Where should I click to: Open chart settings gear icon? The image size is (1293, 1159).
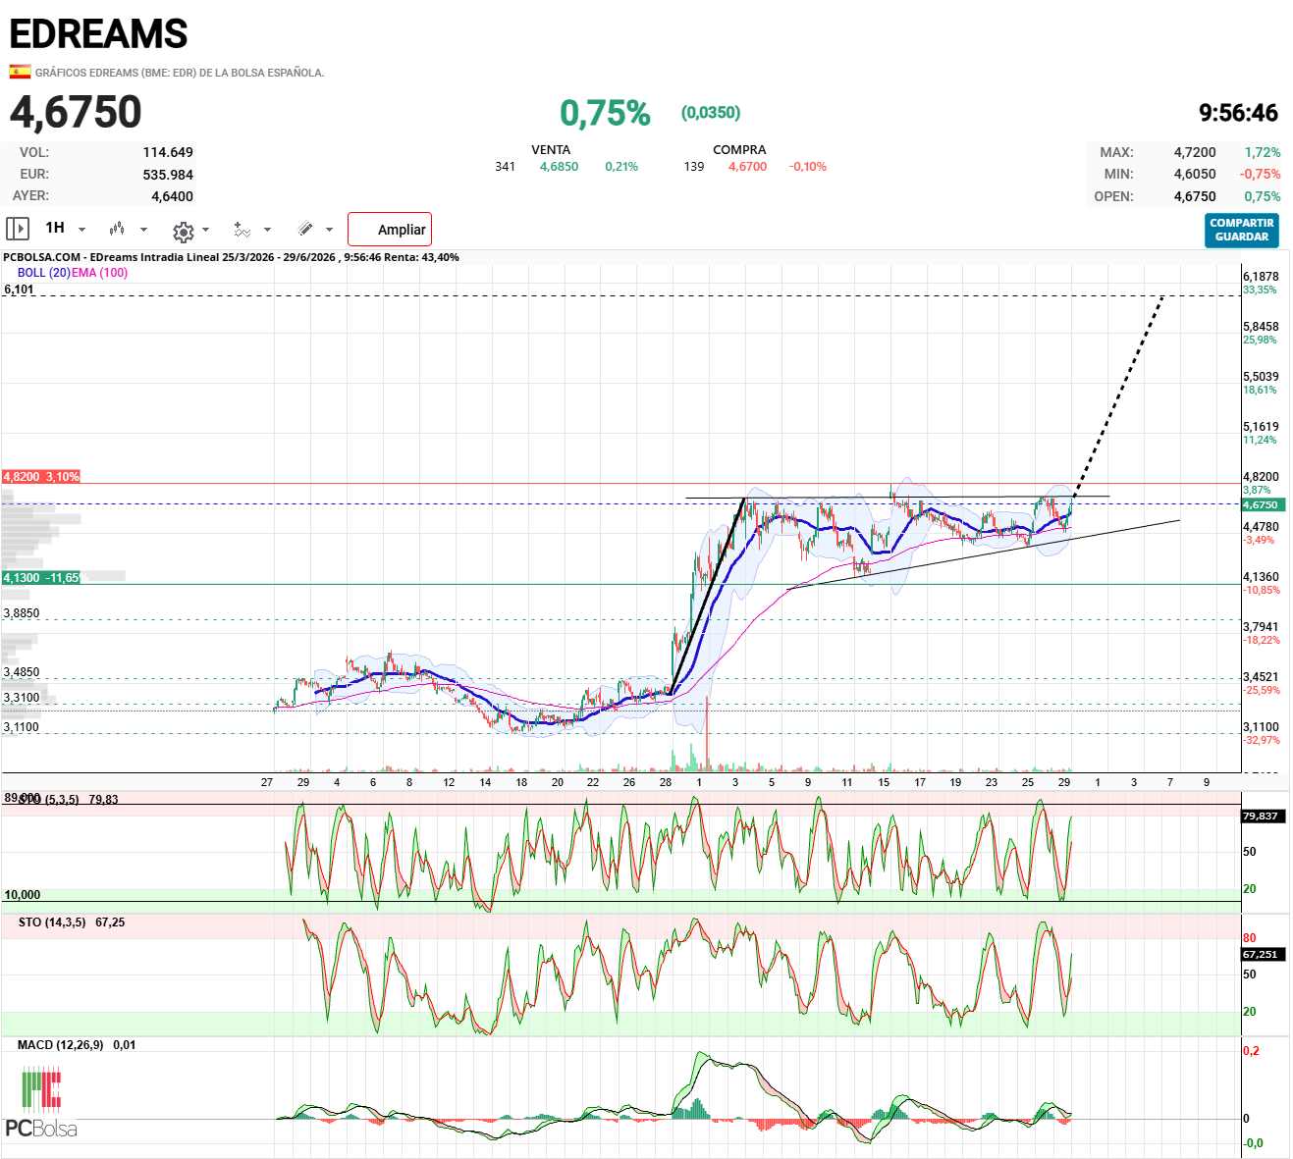(183, 232)
